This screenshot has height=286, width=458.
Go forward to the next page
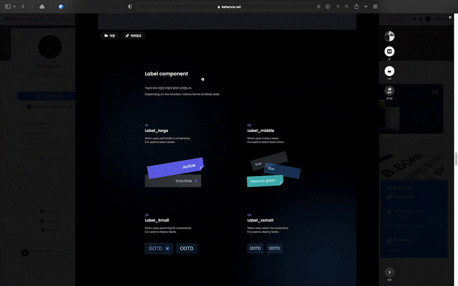tap(32, 6)
